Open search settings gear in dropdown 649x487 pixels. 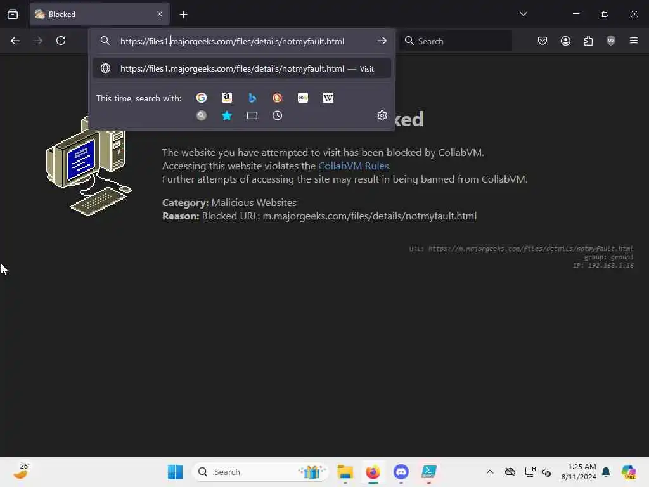pos(382,115)
